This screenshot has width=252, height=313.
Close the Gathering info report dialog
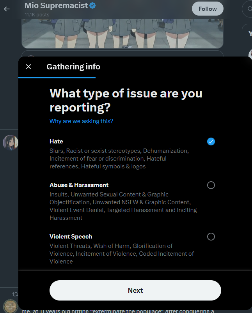tap(28, 67)
